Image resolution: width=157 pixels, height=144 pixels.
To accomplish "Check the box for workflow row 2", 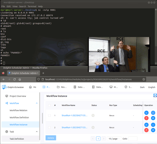I will click(x=49, y=127).
